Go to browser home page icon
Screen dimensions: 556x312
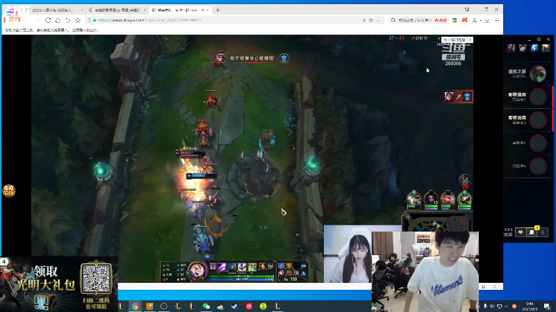(x=58, y=20)
